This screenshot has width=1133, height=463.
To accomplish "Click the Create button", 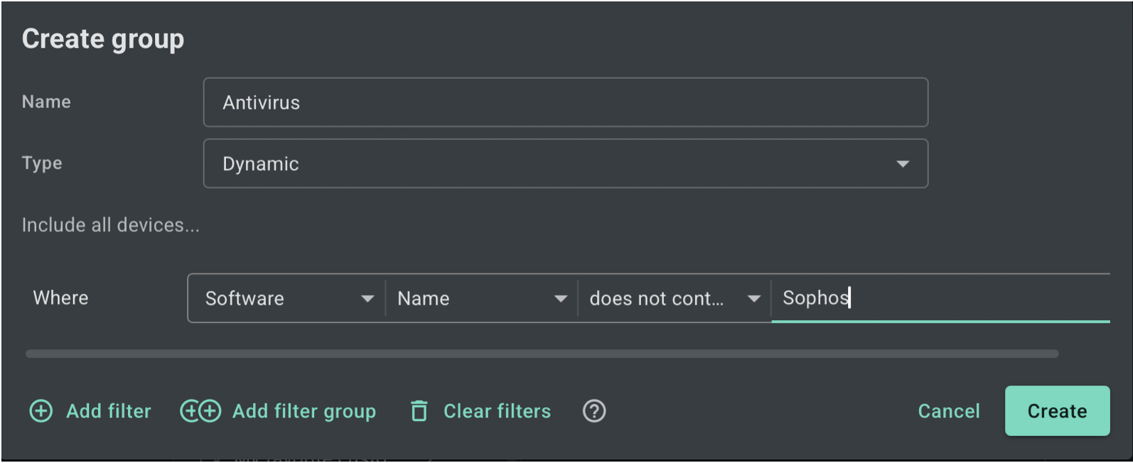I will click(1058, 411).
